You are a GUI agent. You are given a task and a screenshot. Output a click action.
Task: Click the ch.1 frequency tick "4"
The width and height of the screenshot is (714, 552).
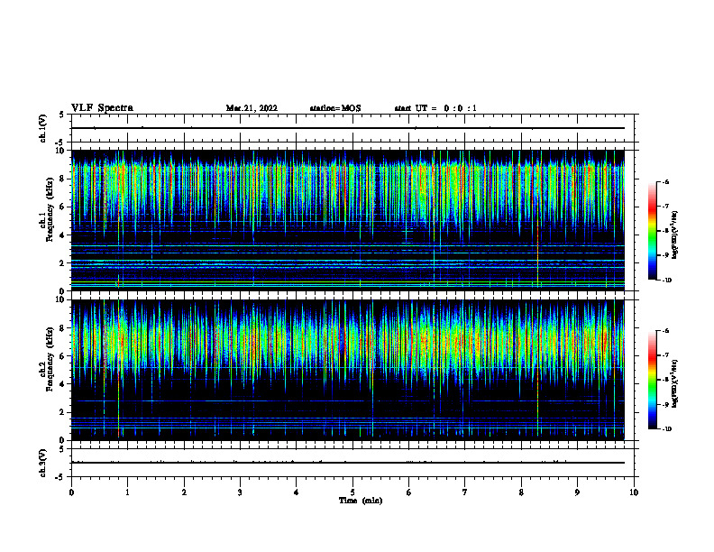pos(63,235)
